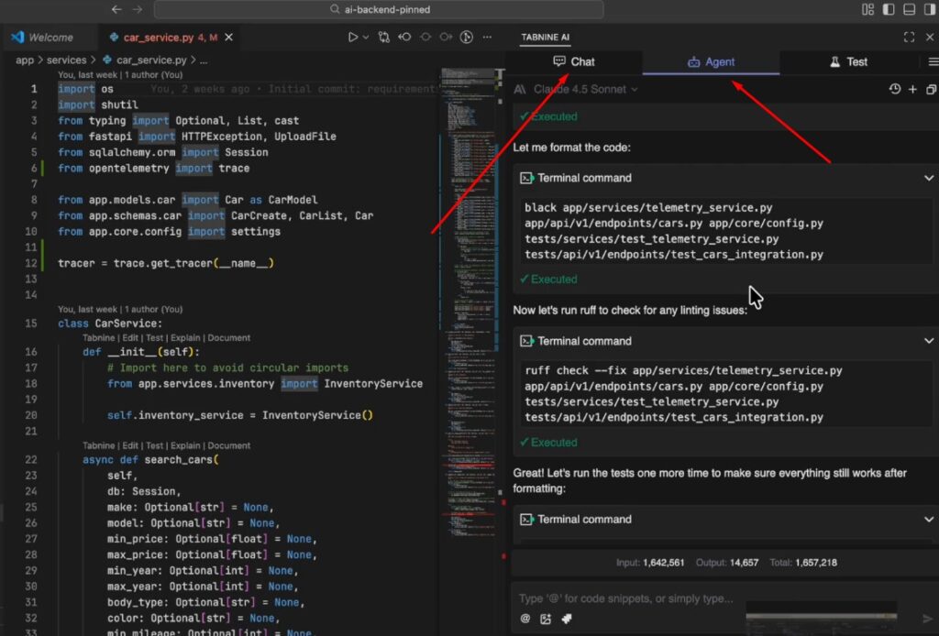Click the blame annotation above class CarService
939x636 pixels.
pyautogui.click(x=120, y=309)
